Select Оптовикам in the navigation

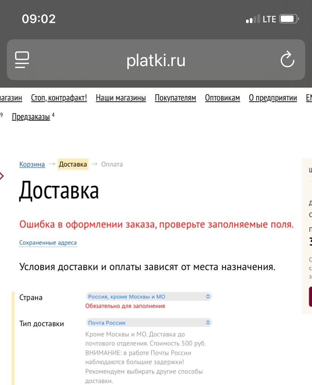pos(222,98)
